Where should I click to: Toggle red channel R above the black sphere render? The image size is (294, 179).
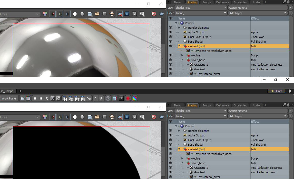(53, 117)
